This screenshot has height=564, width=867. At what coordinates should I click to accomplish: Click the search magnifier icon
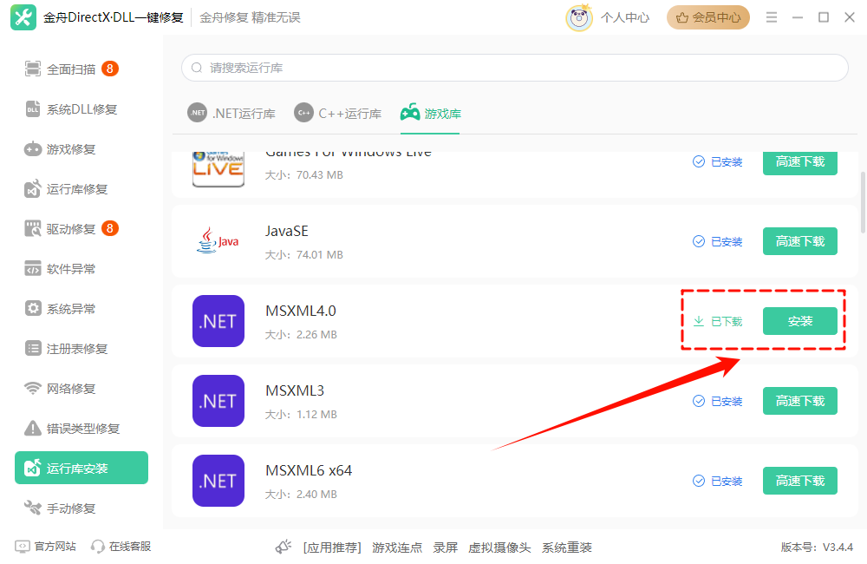(x=197, y=68)
